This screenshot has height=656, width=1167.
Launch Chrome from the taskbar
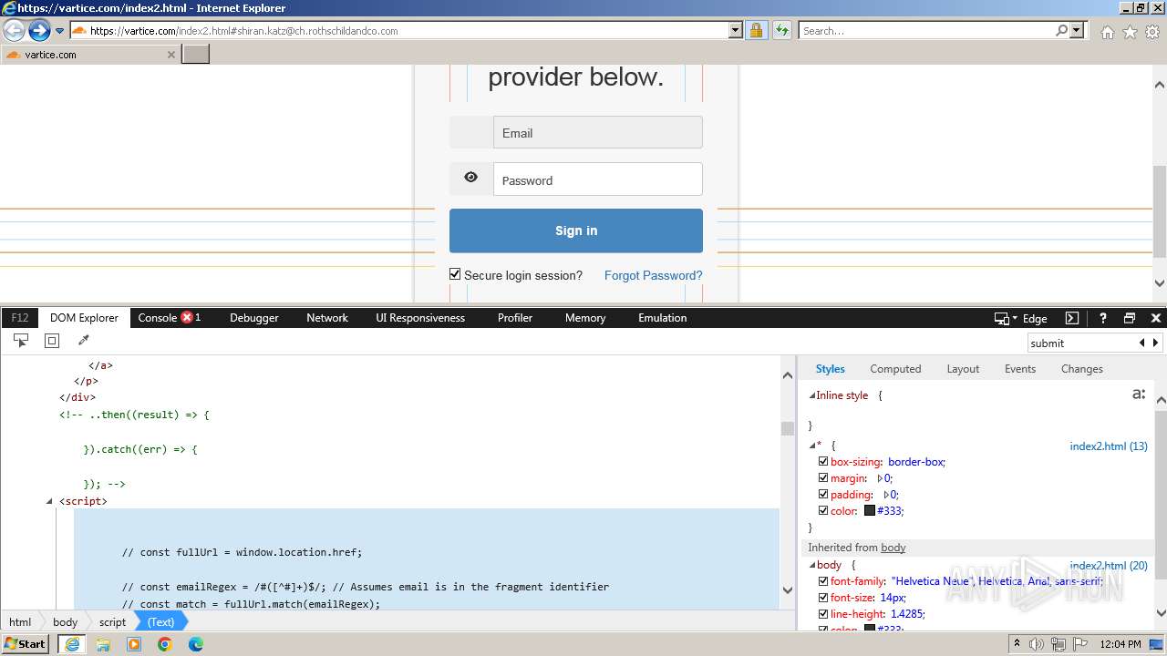(x=165, y=644)
